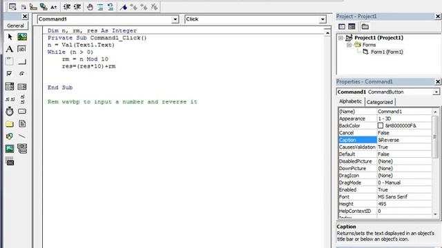Select the Timer control (stopwatch icon)
This screenshot has height=248, width=442.
tap(10, 112)
